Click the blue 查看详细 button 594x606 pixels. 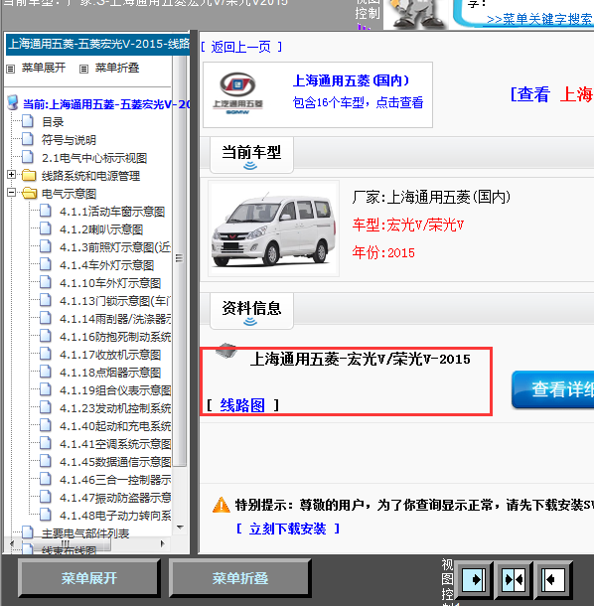553,389
